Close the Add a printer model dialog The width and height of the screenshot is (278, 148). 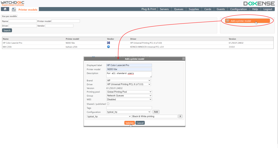[x=183, y=59]
